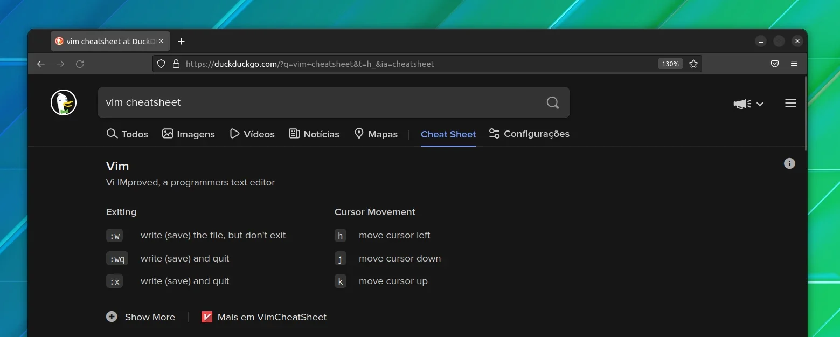Click the Cursor Movement section heading

point(375,212)
